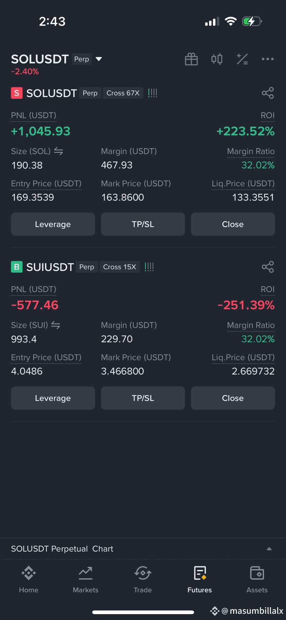Open the Cross 67X margin mode selector
Viewport: 286px width, 620px height.
click(x=123, y=93)
